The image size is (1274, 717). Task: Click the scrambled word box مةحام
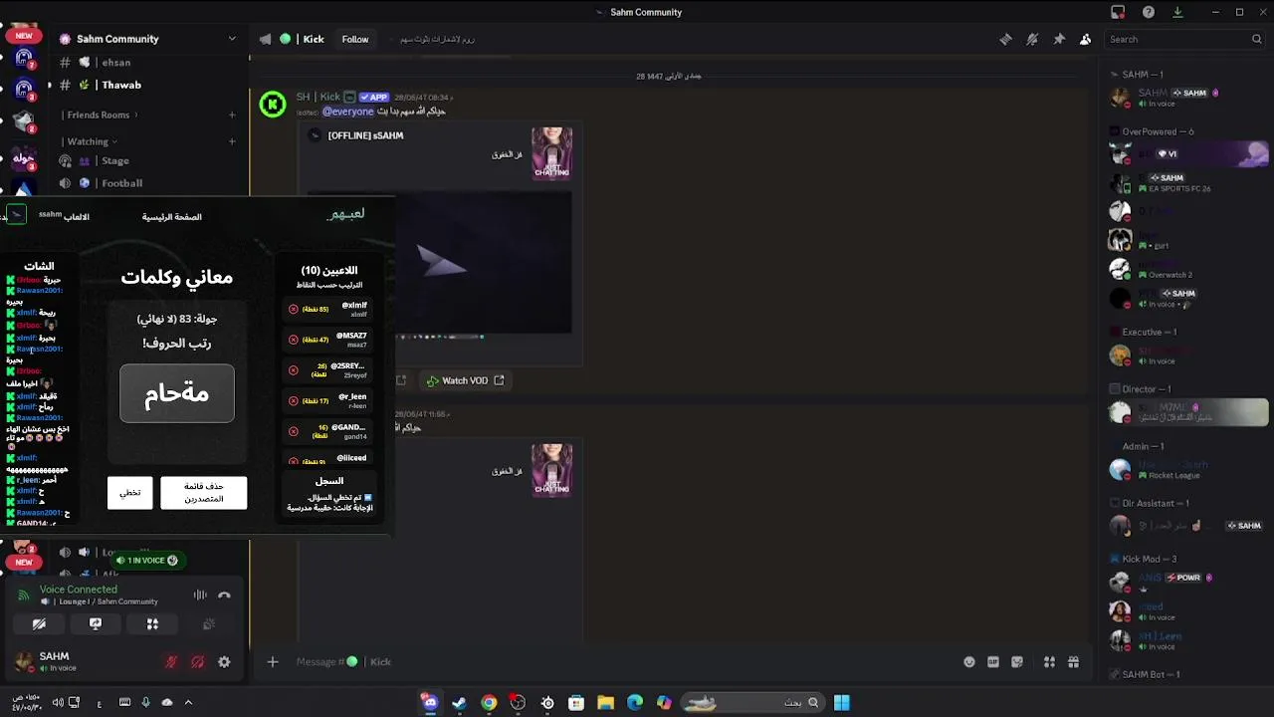[177, 393]
